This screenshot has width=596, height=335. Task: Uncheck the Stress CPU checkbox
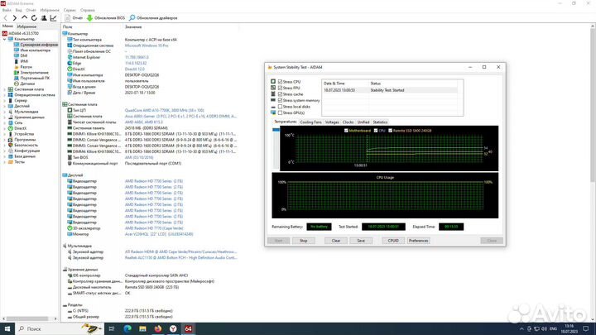pyautogui.click(x=280, y=82)
